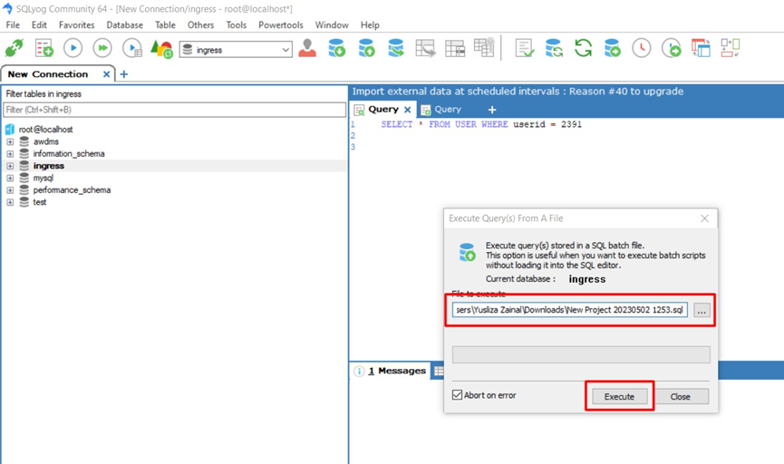Click the root@localhost server icon

(10, 130)
